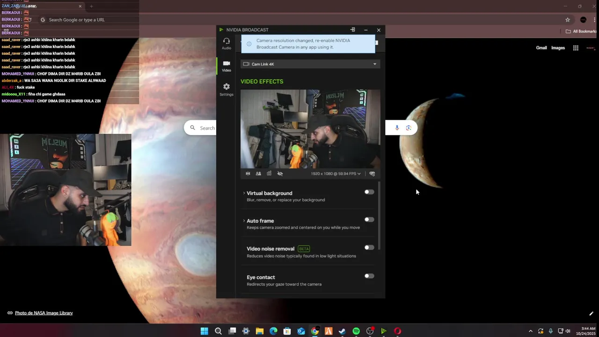
Task: Open the Chrome profile avatar
Action: 583,20
